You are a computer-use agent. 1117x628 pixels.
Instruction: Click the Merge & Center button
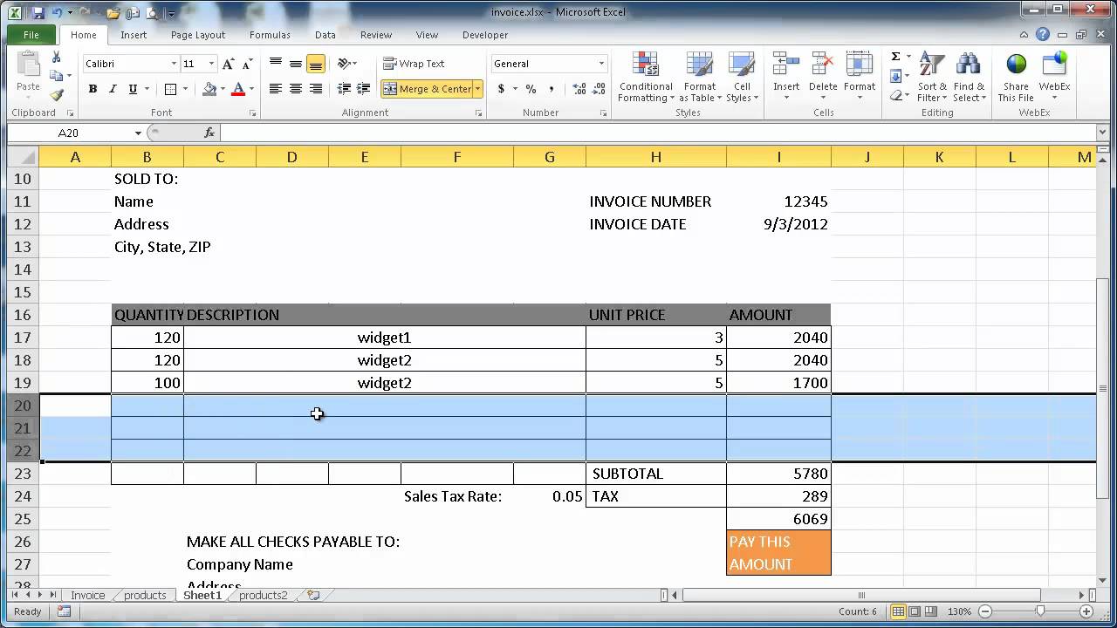428,89
